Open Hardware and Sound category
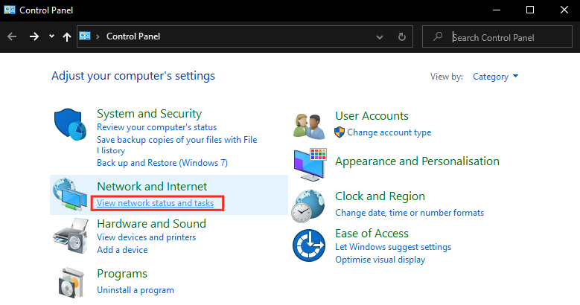This screenshot has height=305, width=580. (151, 224)
